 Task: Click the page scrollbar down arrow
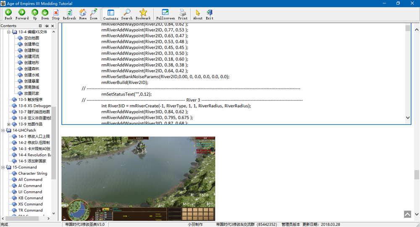coord(417,214)
